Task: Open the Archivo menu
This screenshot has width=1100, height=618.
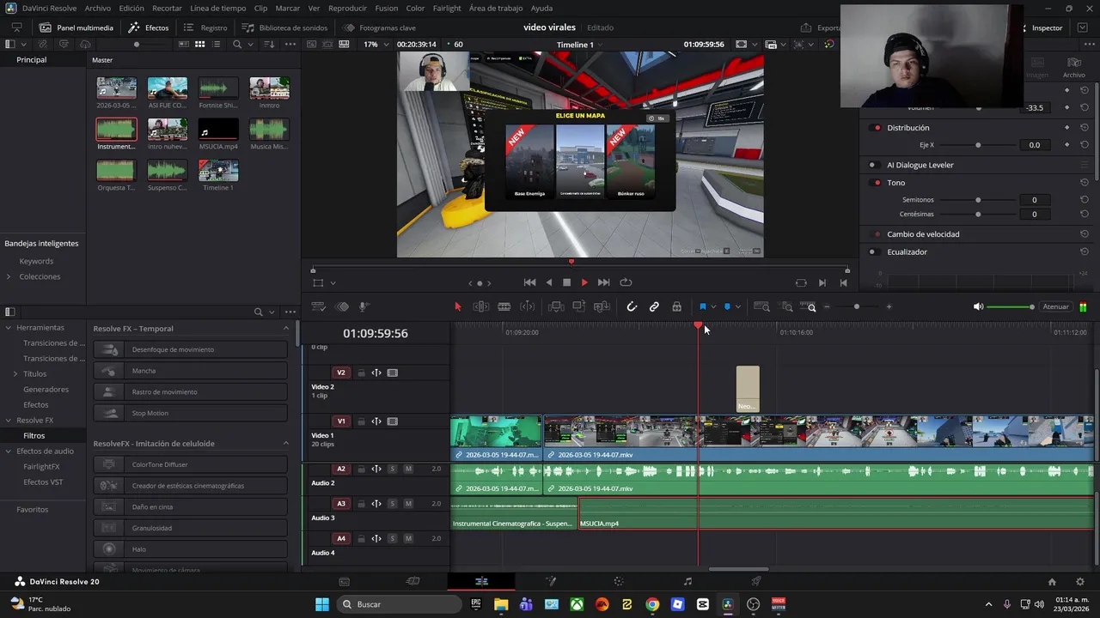Action: [98, 8]
